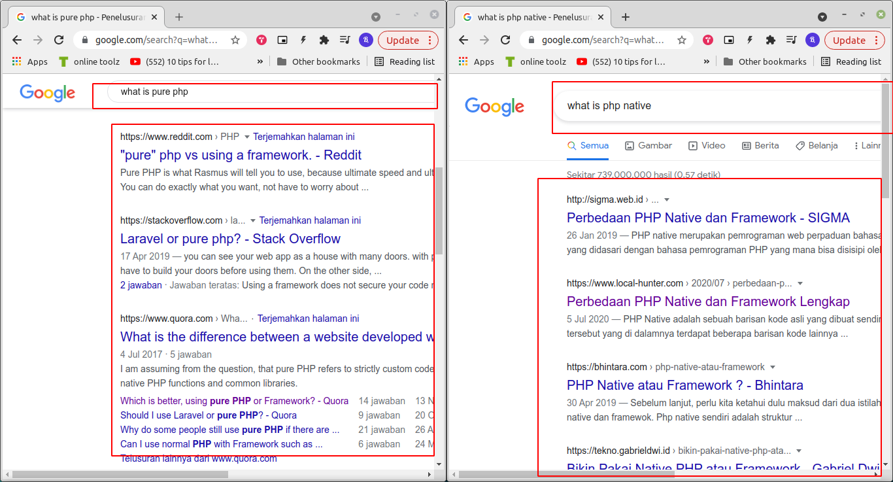Expand hidden bookmarks chevron in the left window

point(260,61)
